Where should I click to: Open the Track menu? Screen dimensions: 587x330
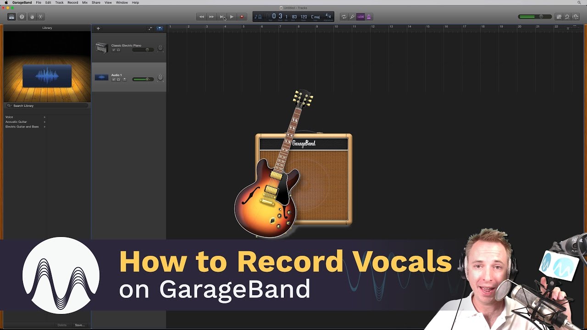(59, 2)
